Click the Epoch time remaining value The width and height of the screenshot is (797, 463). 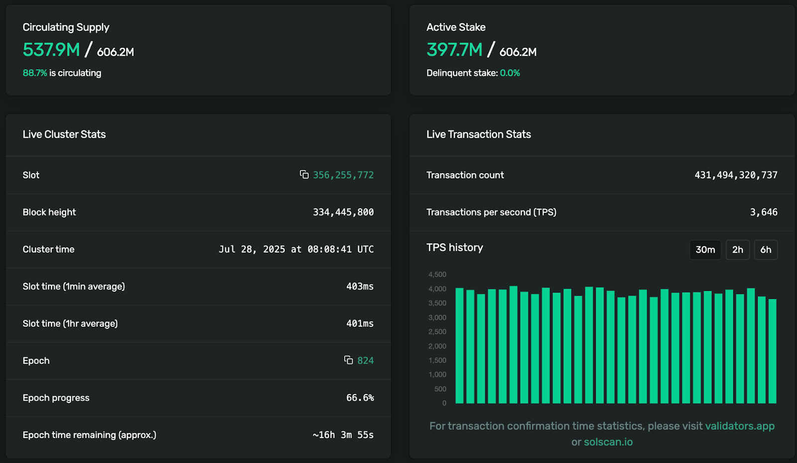[343, 435]
